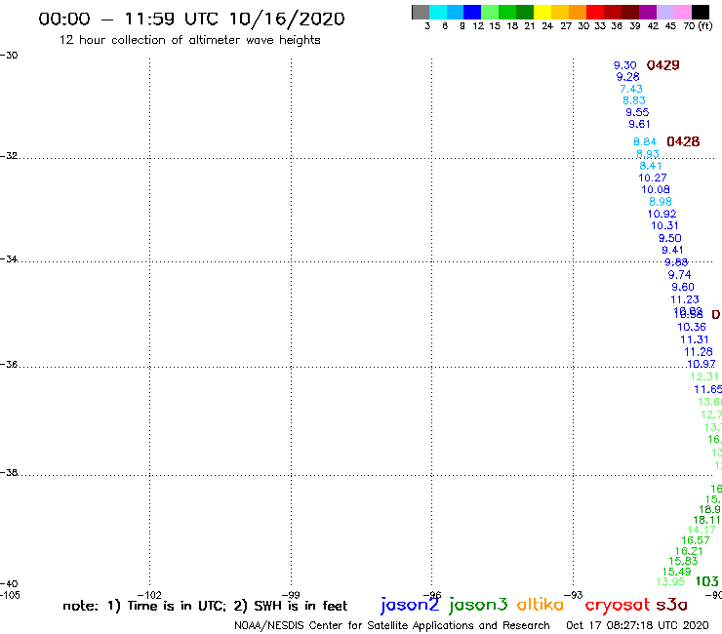
Task: Click the cryosat satellite legend label
Action: 617,605
